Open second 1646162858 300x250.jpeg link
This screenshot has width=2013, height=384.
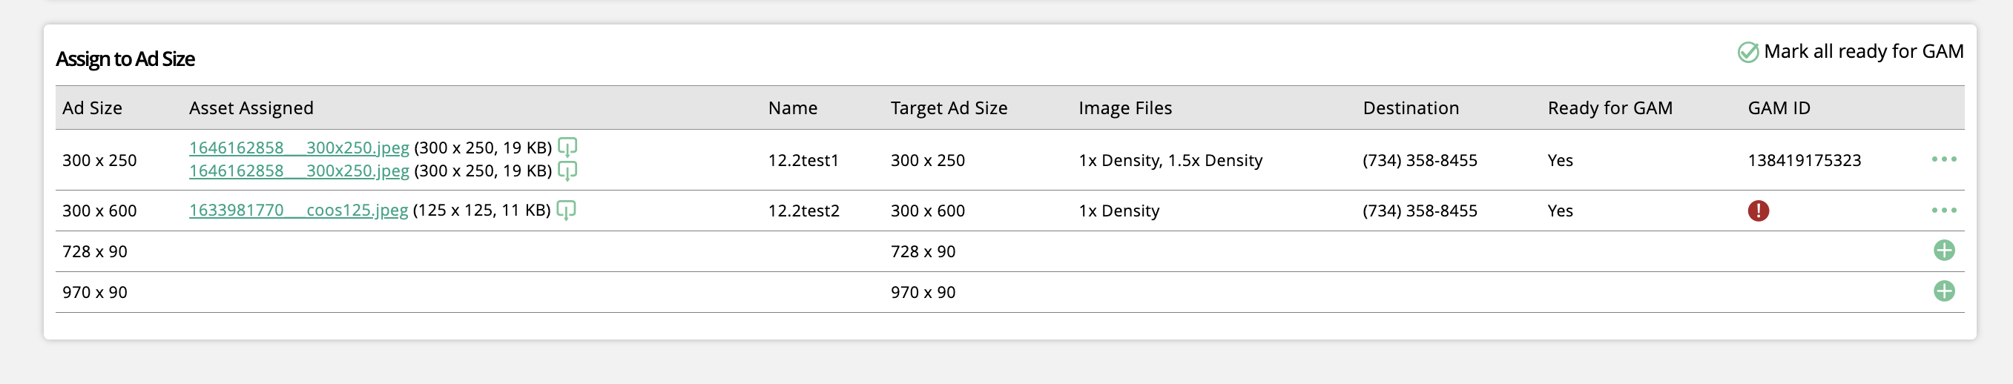pyautogui.click(x=300, y=171)
